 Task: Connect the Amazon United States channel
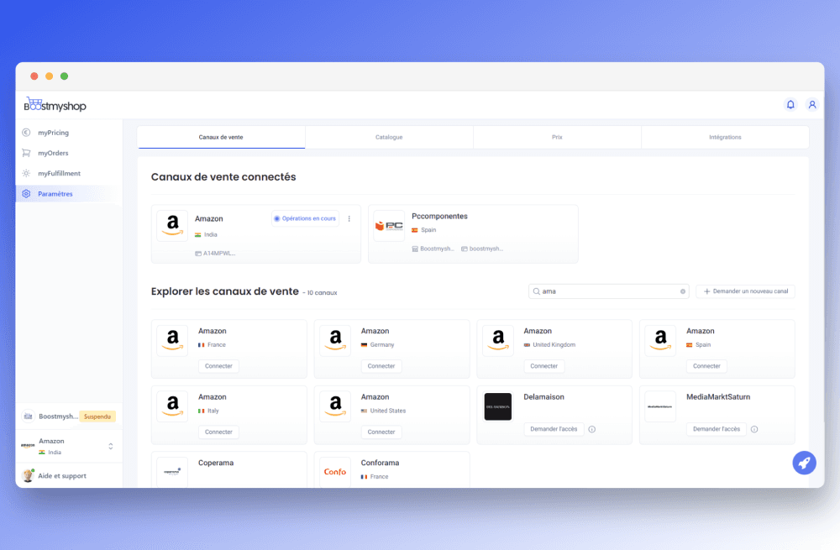[x=381, y=432]
